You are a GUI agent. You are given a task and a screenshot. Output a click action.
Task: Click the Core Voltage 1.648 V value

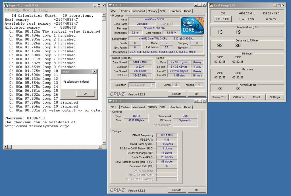[x=171, y=33]
